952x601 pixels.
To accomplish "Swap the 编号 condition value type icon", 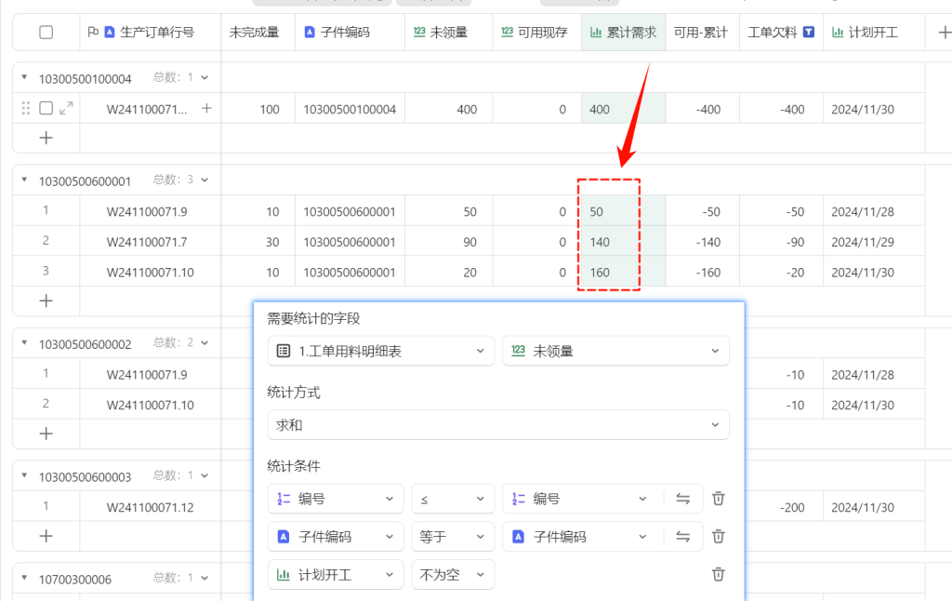I will (x=683, y=499).
